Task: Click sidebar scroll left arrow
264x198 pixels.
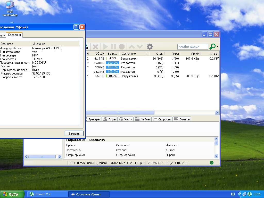Action: 26,156
